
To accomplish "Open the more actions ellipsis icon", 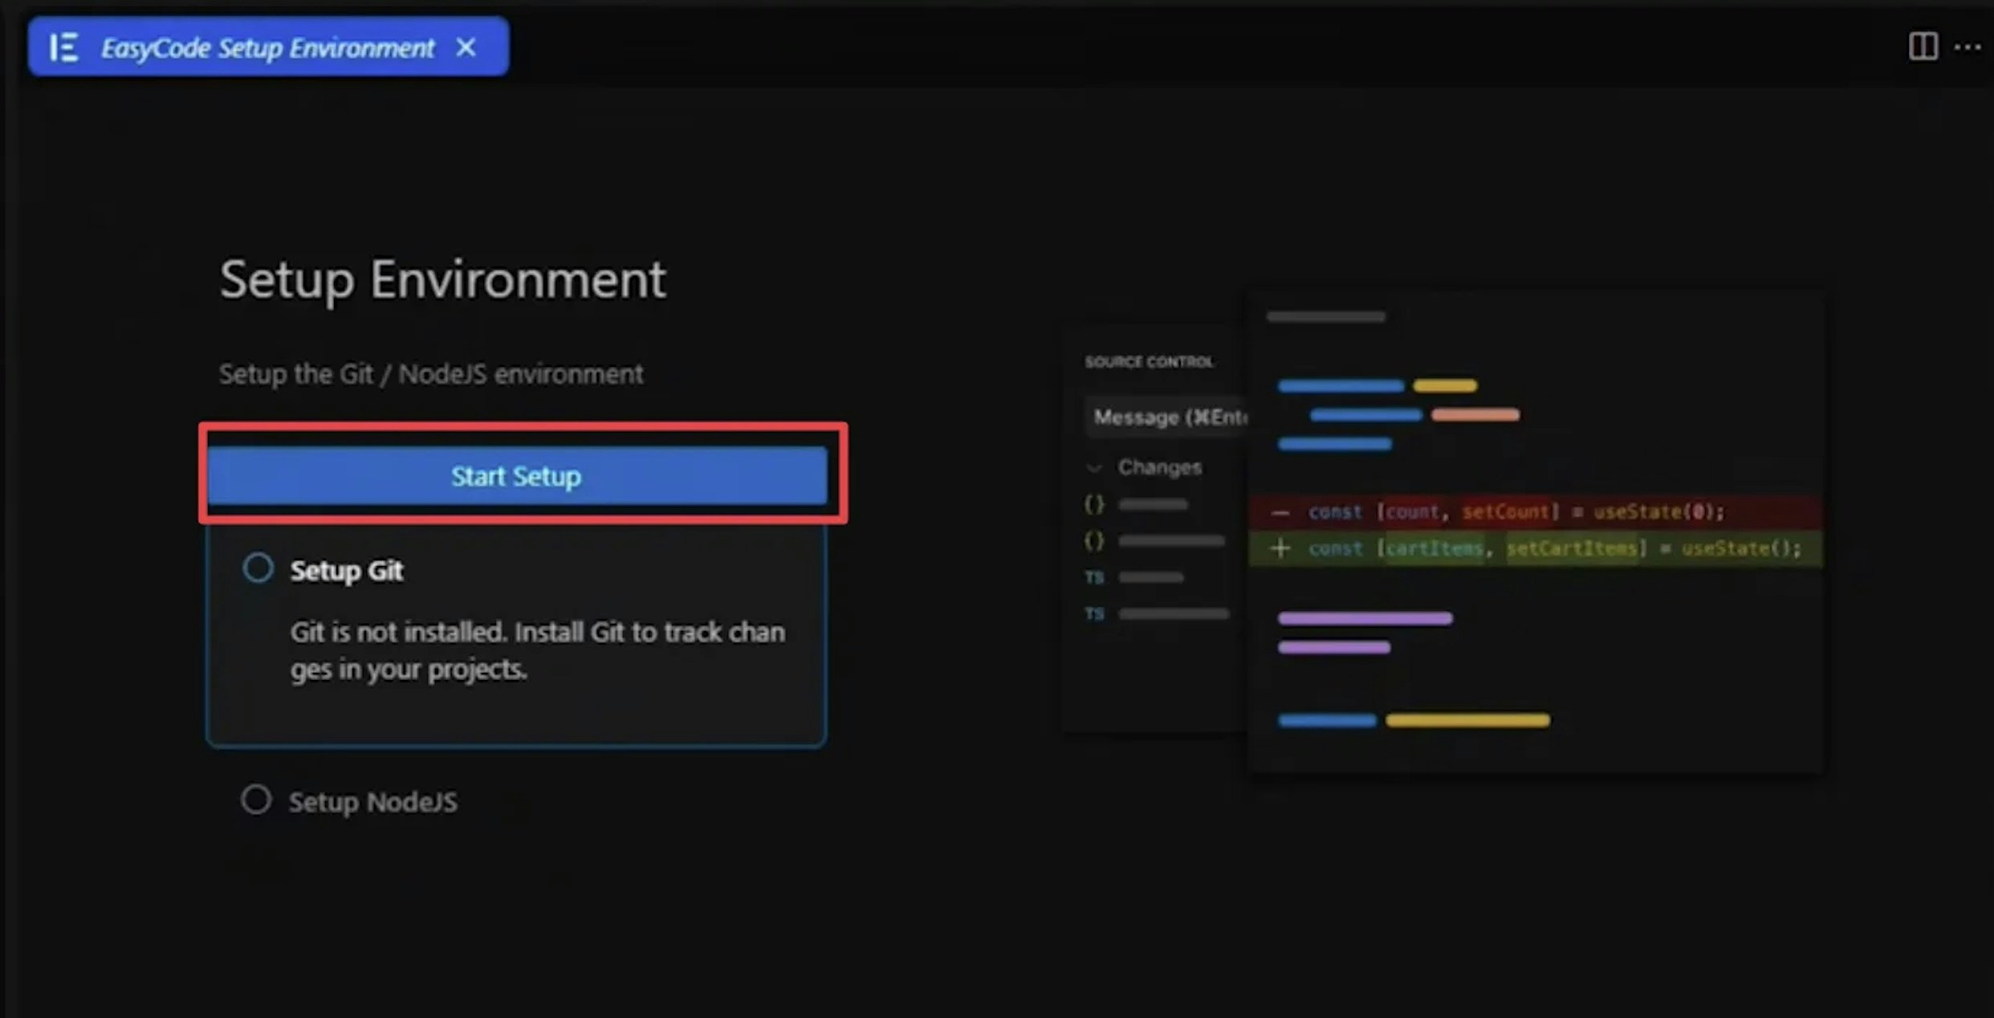I will (1968, 47).
